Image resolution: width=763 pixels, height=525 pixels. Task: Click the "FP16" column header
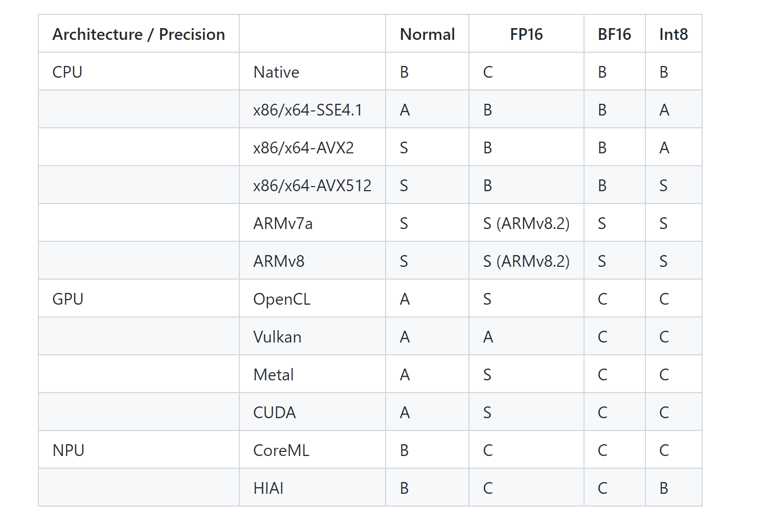(526, 34)
